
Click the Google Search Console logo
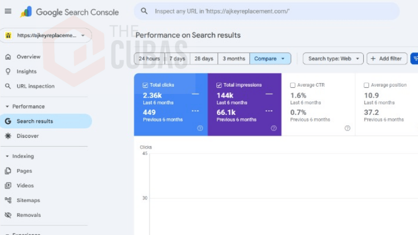[x=69, y=12]
